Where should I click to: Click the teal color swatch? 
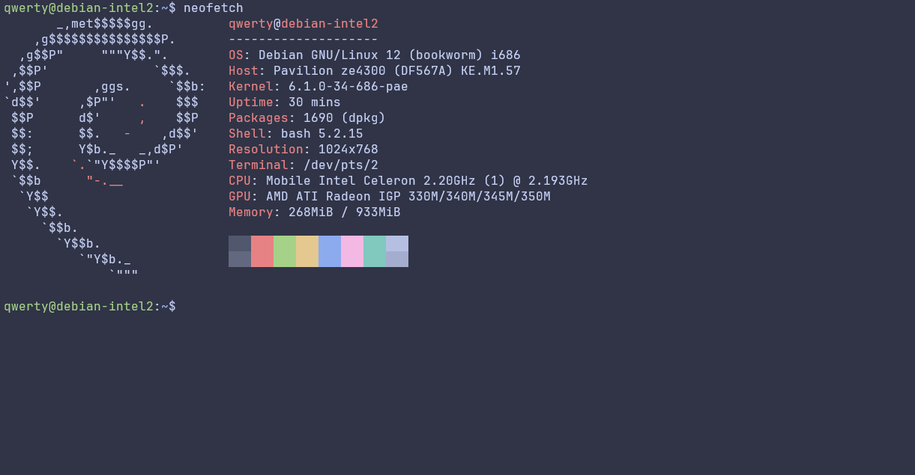tap(375, 251)
